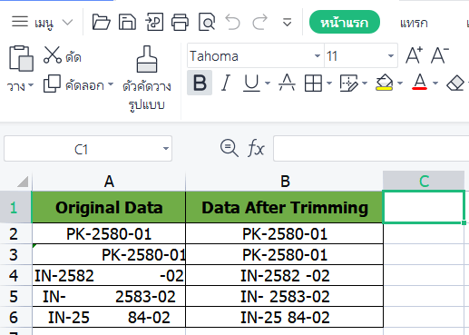Screen dimensions: 469x335
Task: Click the Open file folder icon
Action: click(x=101, y=22)
